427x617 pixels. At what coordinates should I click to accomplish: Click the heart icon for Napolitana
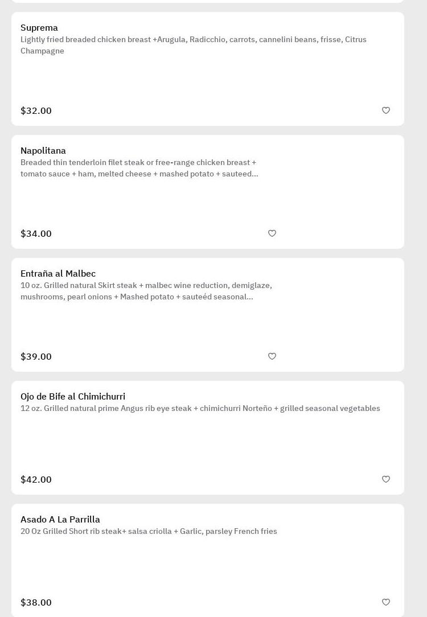[x=272, y=233]
